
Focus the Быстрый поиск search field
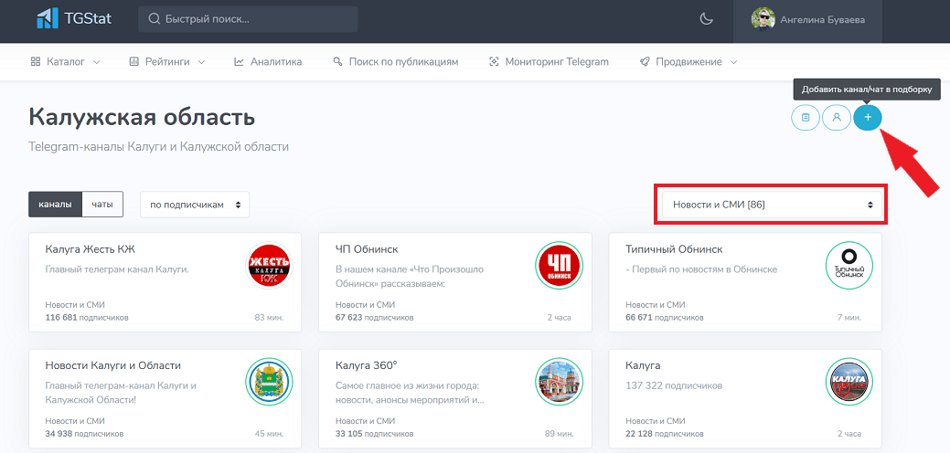tap(248, 19)
